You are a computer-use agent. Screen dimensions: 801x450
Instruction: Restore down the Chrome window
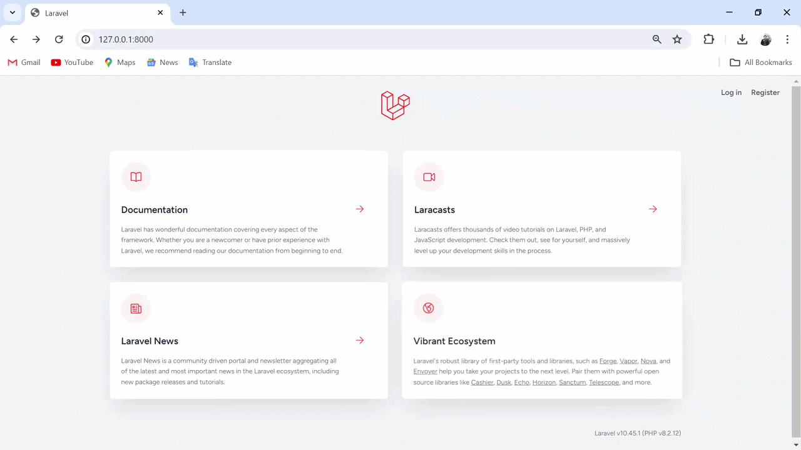pos(758,12)
